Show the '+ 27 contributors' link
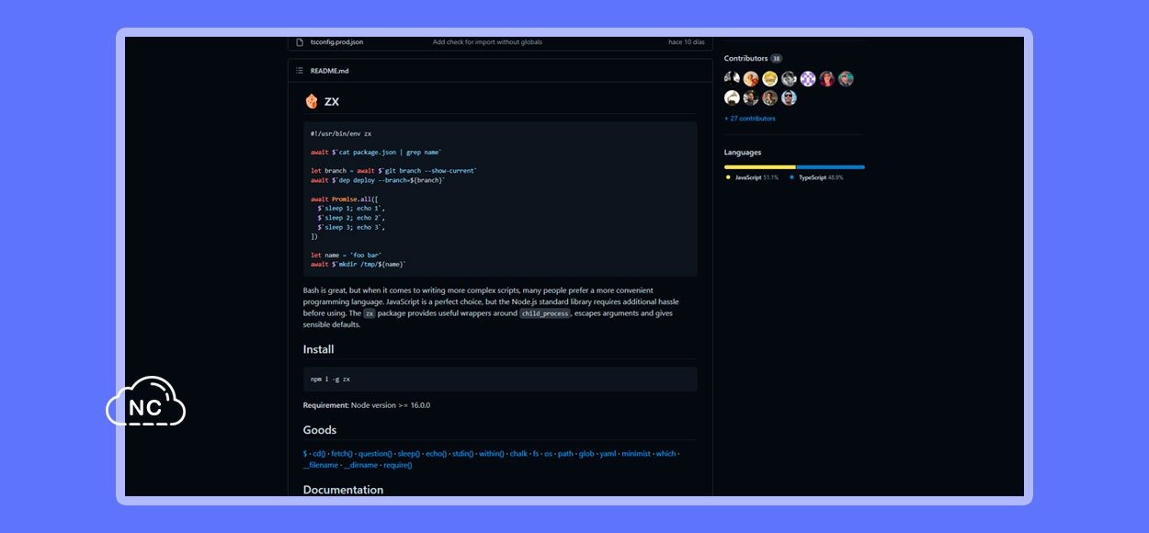The width and height of the screenshot is (1149, 533). [750, 119]
